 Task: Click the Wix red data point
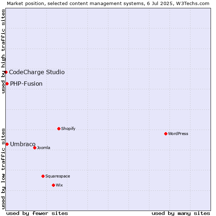[x=53, y=185]
